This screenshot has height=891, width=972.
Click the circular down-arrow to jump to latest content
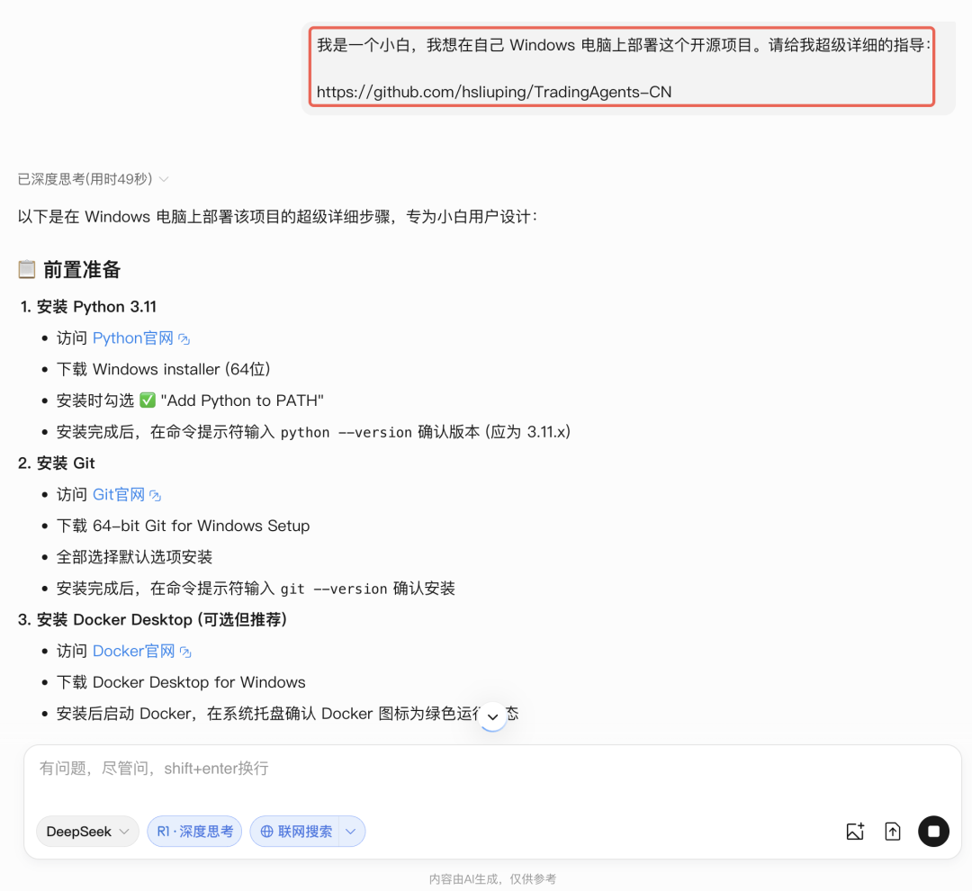coord(492,715)
